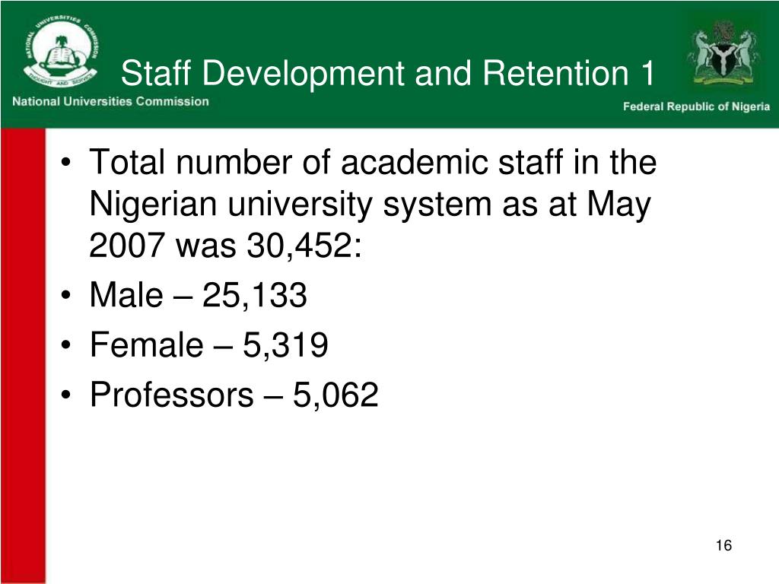Click the year 2007 in the paragraph
This screenshot has width=779, height=584.
click(x=127, y=246)
